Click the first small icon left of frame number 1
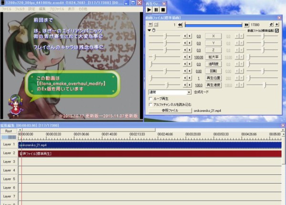Image resolution: width=286 pixels, height=205 pixels. point(151,24)
